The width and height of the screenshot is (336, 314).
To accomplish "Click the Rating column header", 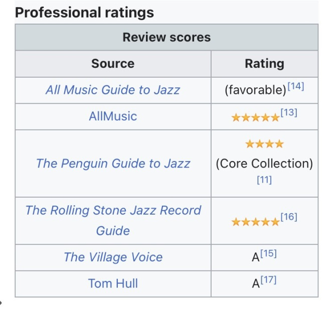I will [x=264, y=64].
